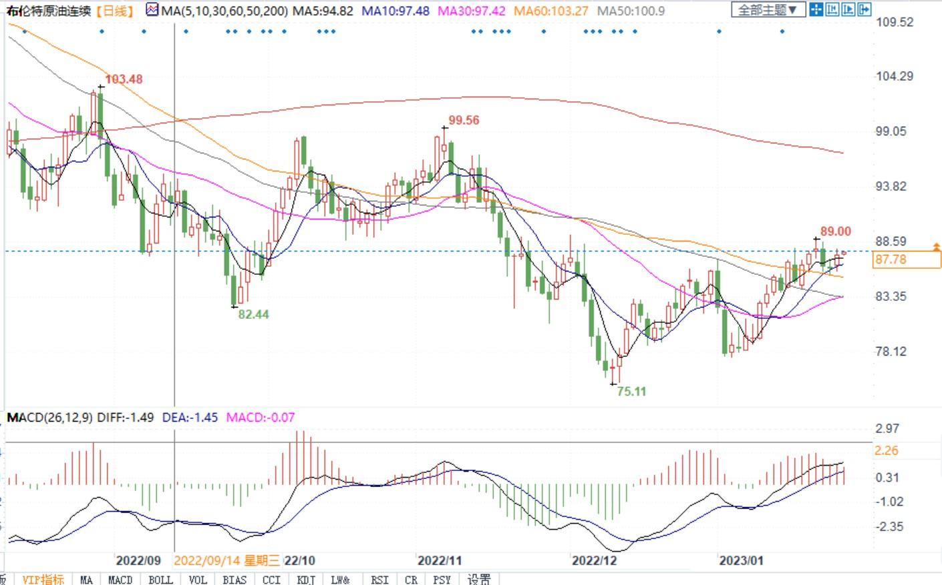This screenshot has height=585, width=942.
Task: Click the 75.11 low price marker
Action: [631, 392]
